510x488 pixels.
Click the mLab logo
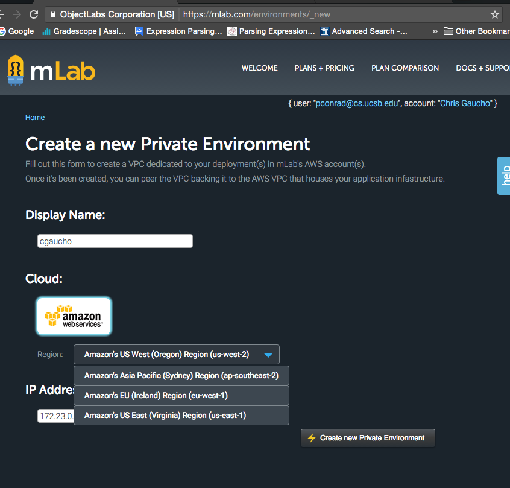pyautogui.click(x=51, y=71)
